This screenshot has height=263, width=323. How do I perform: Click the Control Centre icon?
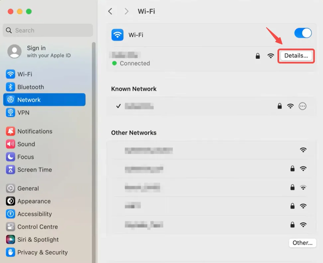pos(10,226)
